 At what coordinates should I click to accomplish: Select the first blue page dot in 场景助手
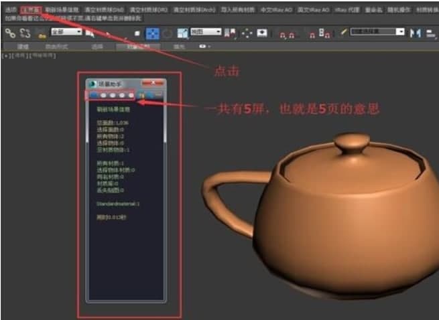pos(94,96)
